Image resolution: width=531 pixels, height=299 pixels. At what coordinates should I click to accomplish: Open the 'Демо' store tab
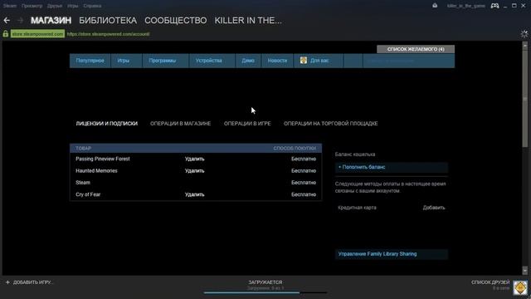[248, 61]
